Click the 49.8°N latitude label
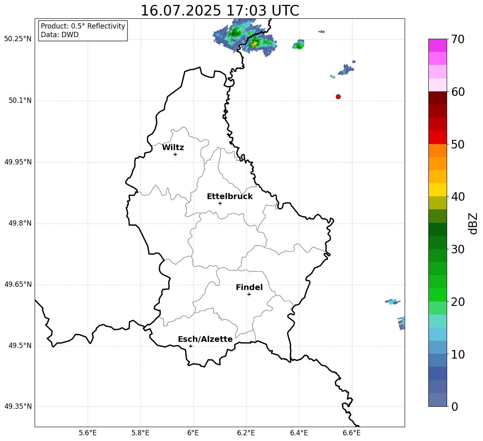 click(x=20, y=223)
